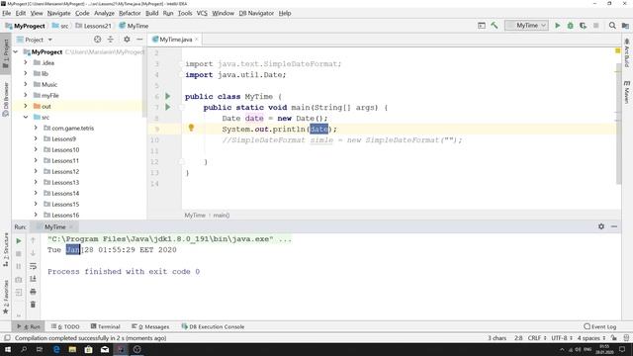Screen dimensions: 633x356
Task: Click the CRLF line separator selector
Action: (x=537, y=338)
